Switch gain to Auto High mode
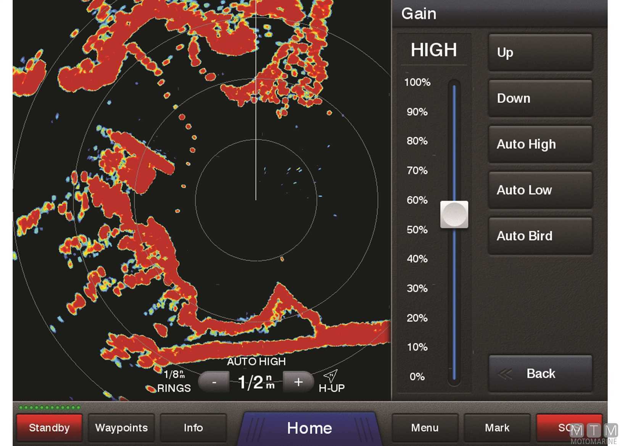 540,144
